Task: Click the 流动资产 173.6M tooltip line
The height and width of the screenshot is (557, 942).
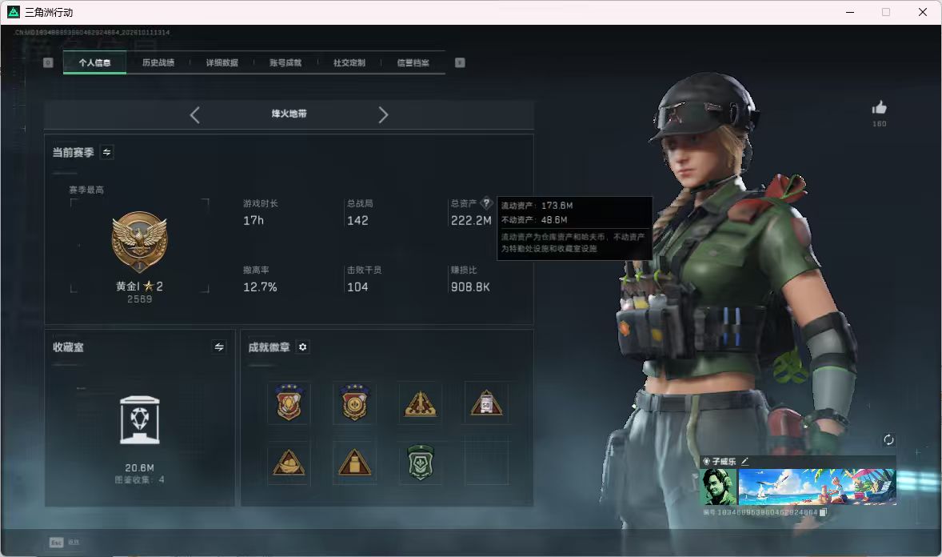Action: click(537, 206)
